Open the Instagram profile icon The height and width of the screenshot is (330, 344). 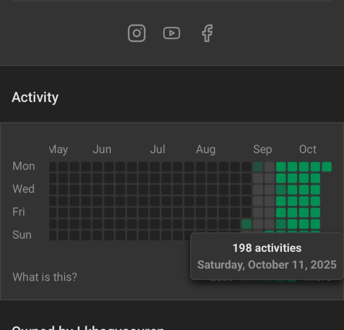click(x=137, y=33)
